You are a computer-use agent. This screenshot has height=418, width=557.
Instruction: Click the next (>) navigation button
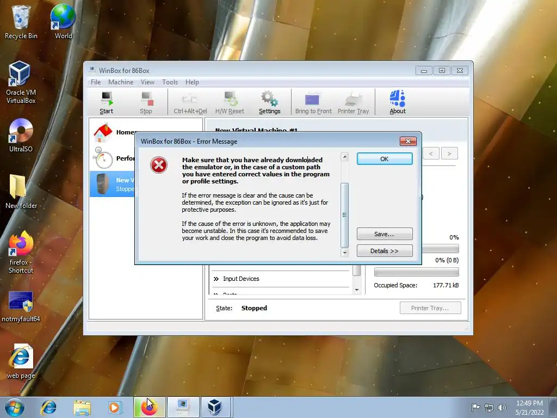449,153
